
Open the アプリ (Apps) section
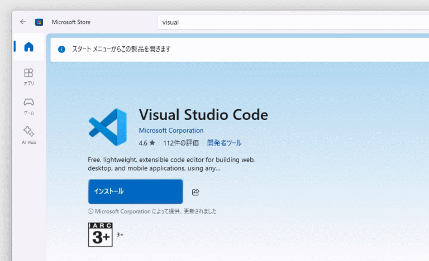28,76
